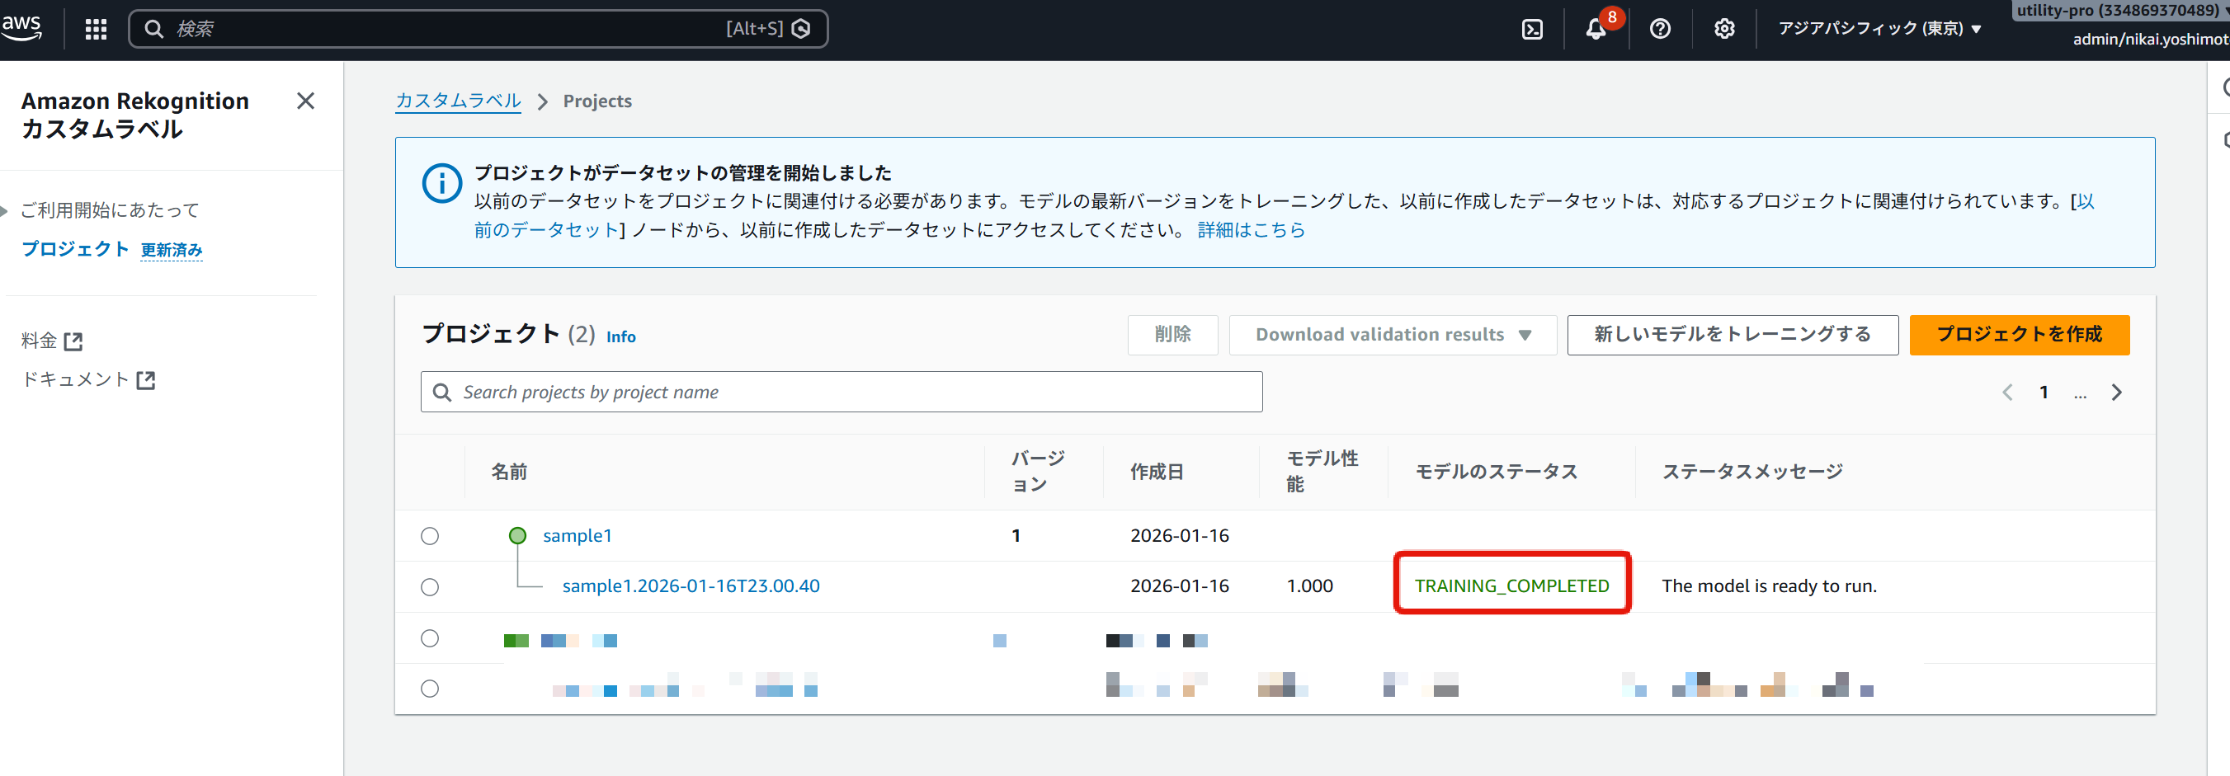Open the ドキュメント external link
2230x776 pixels.
[88, 380]
